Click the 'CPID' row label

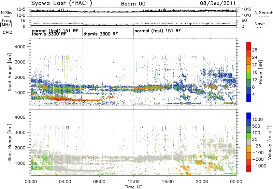tap(8, 32)
